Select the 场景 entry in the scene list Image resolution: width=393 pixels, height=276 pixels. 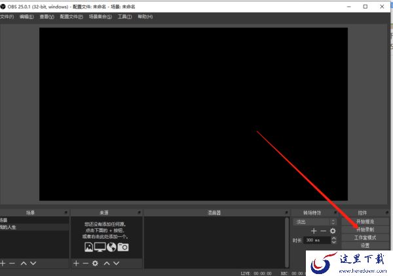click(x=34, y=220)
